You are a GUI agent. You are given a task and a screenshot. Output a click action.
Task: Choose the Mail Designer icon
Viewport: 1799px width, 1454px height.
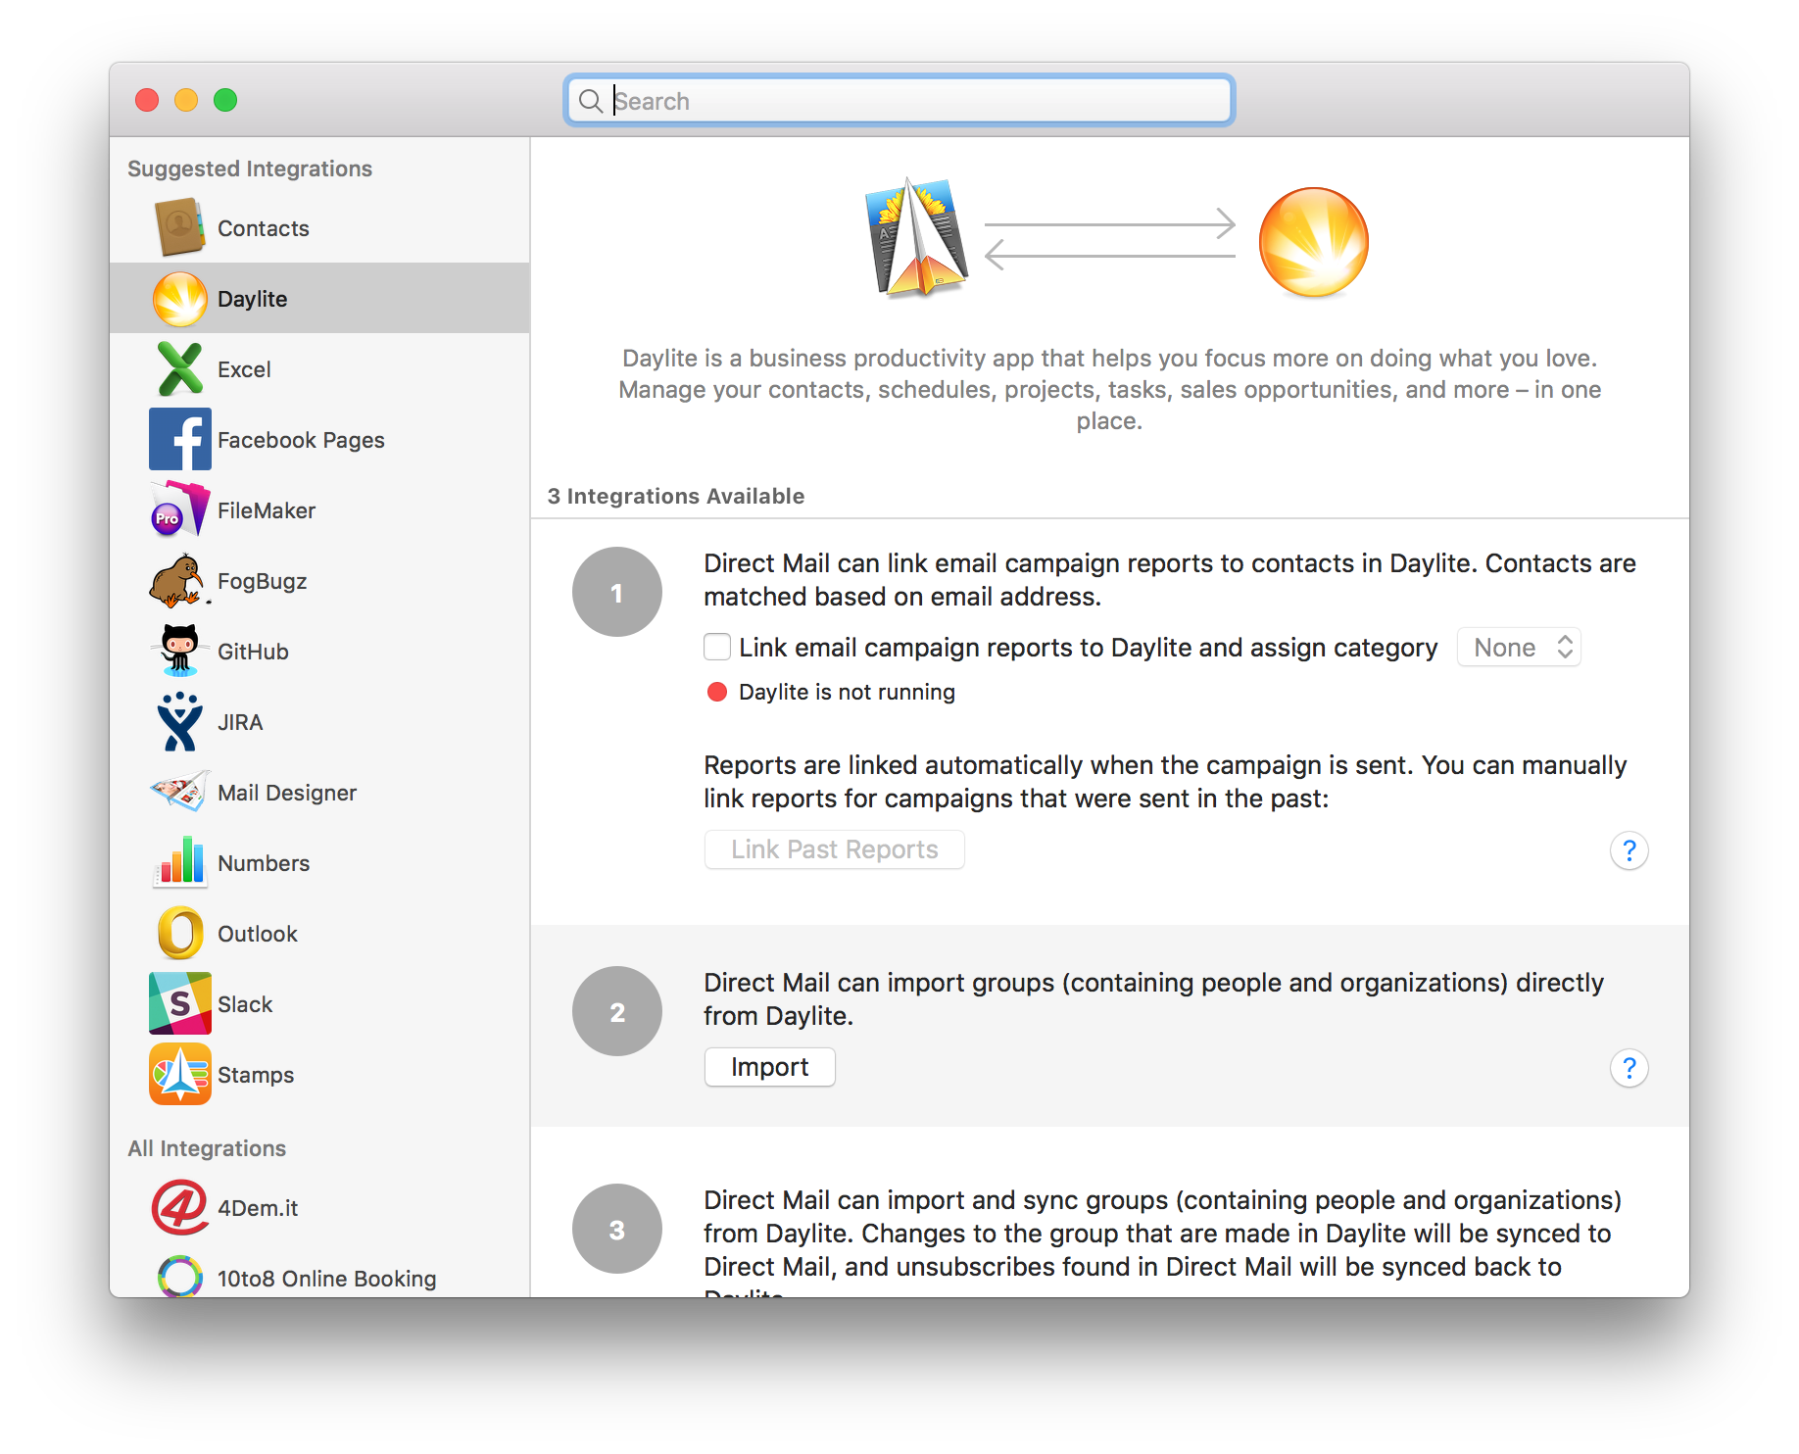pyautogui.click(x=180, y=792)
